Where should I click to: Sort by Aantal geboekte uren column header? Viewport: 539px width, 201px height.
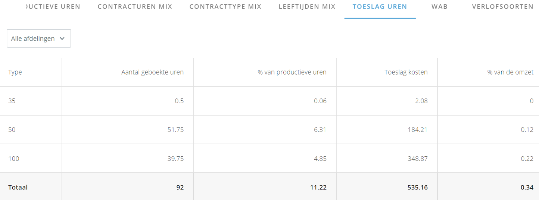(153, 72)
